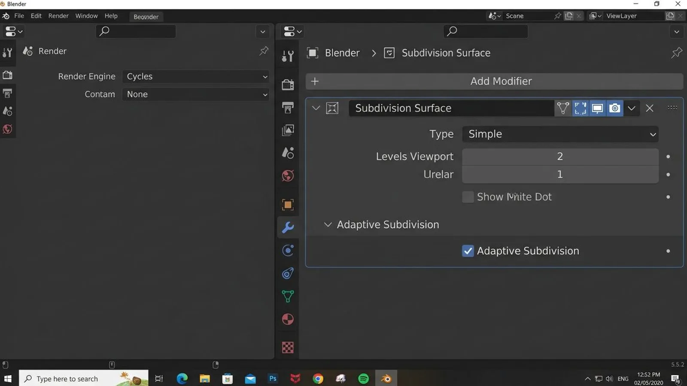Select the Modifier properties wrench tab

click(x=288, y=227)
